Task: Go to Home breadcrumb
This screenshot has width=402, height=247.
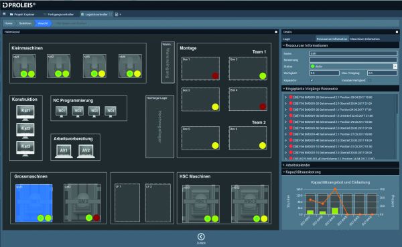Action: pyautogui.click(x=9, y=23)
